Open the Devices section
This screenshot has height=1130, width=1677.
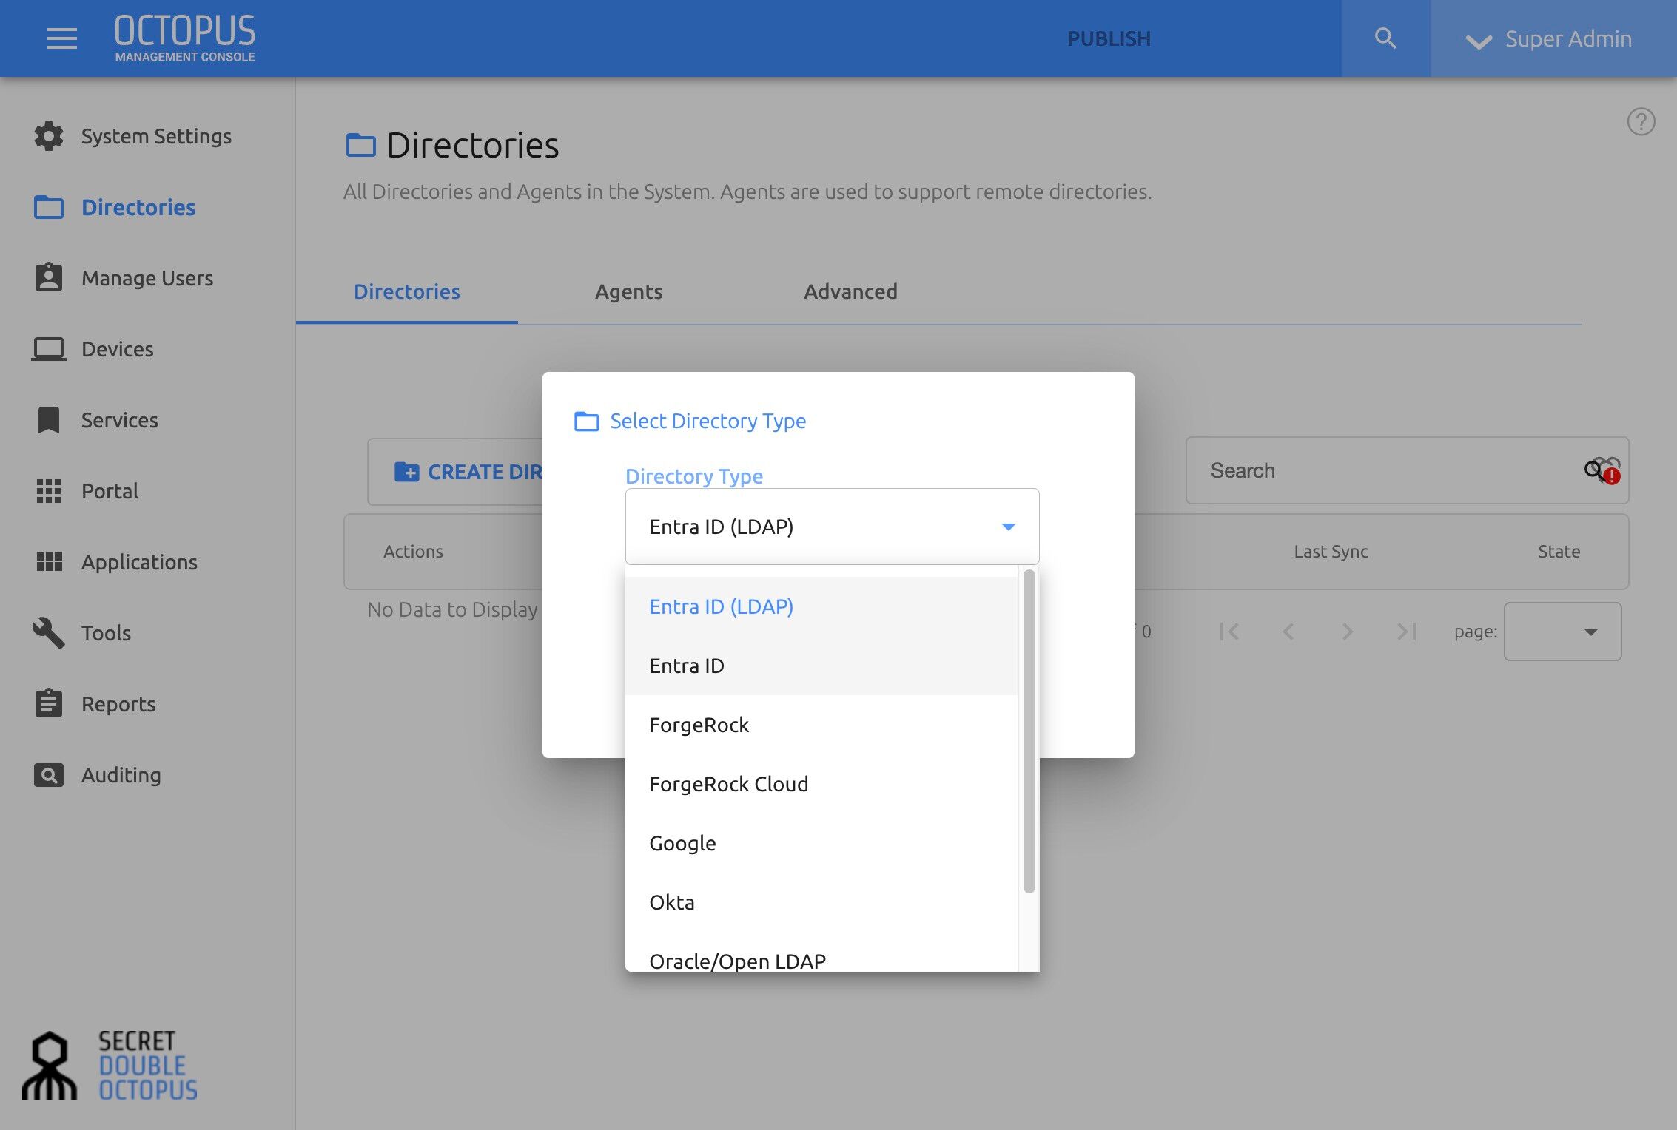pyautogui.click(x=117, y=349)
